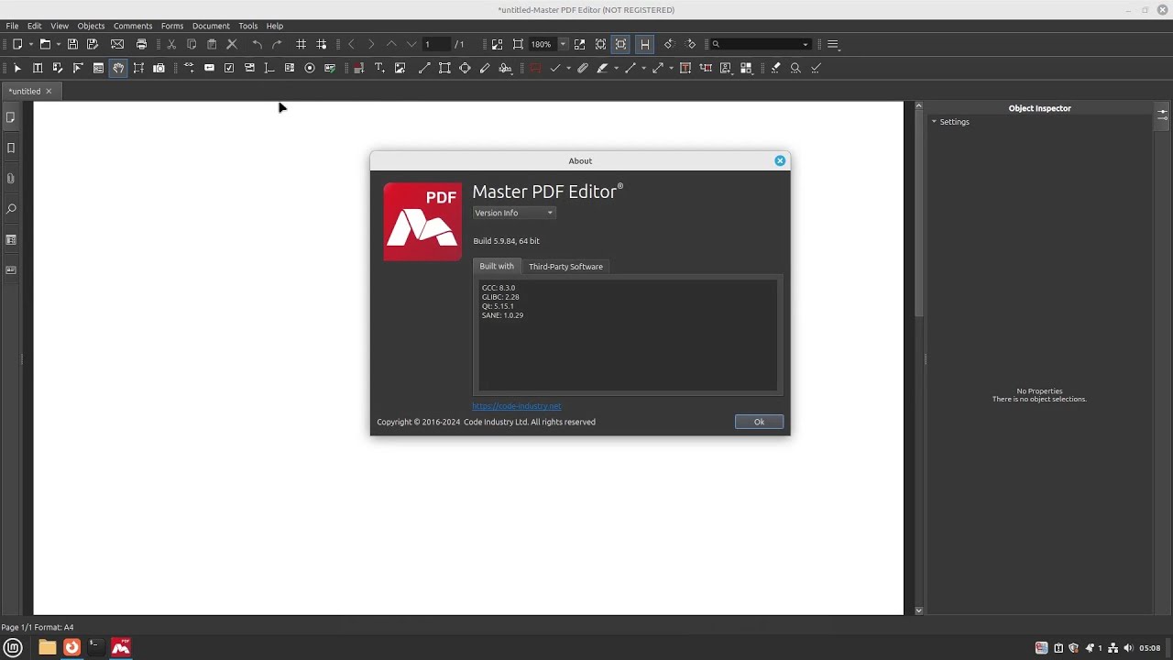Open the File menu
The height and width of the screenshot is (660, 1173).
click(12, 26)
